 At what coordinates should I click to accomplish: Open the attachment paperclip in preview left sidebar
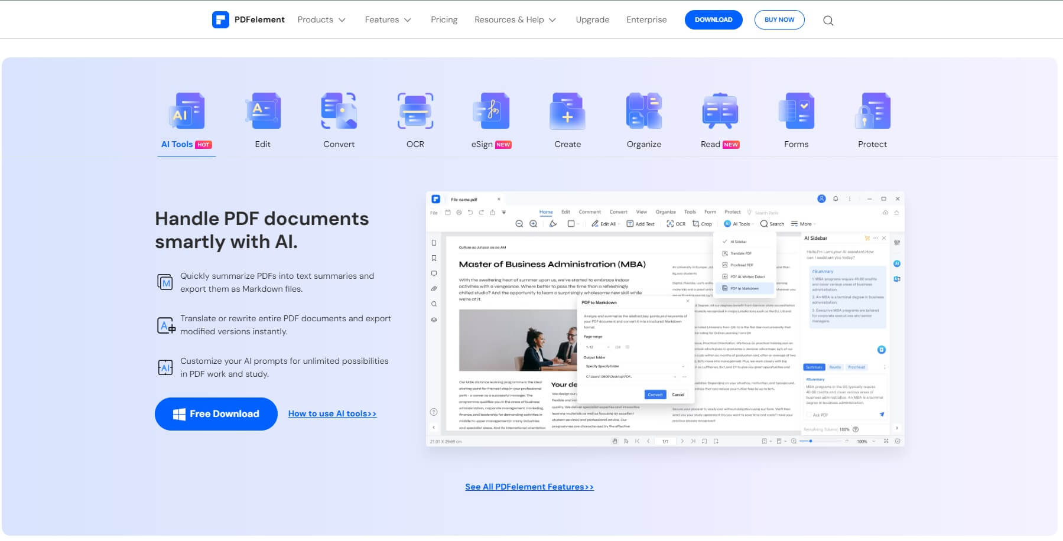pyautogui.click(x=434, y=289)
